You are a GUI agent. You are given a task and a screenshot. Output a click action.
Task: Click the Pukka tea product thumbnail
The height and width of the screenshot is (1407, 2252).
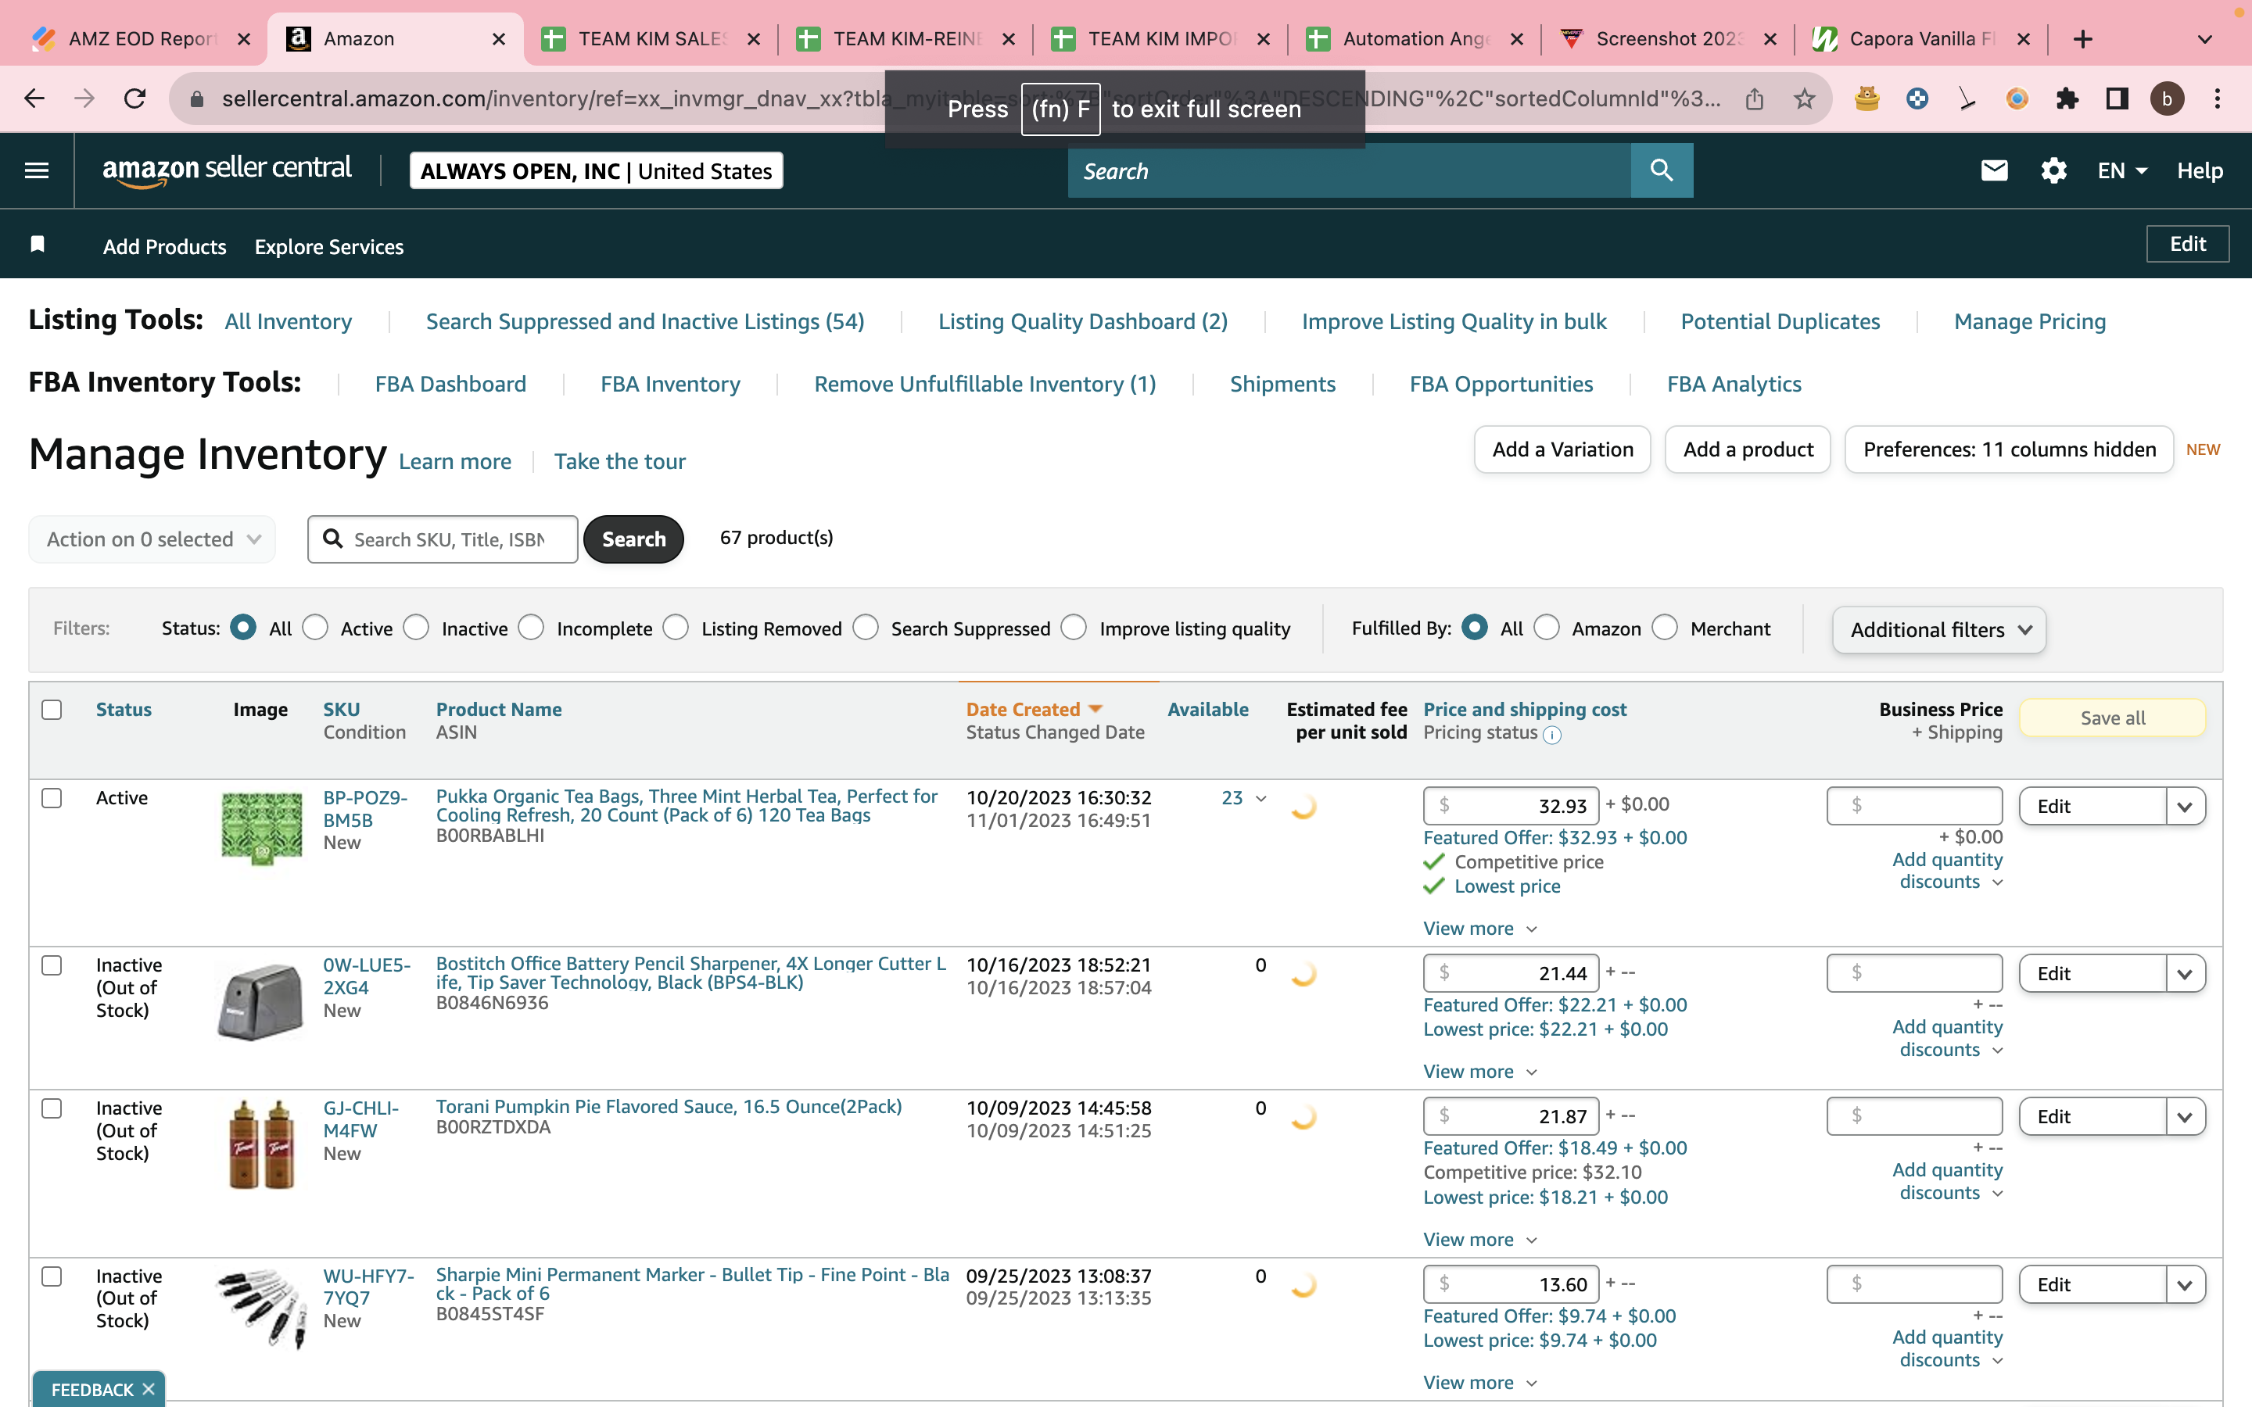[x=261, y=827]
